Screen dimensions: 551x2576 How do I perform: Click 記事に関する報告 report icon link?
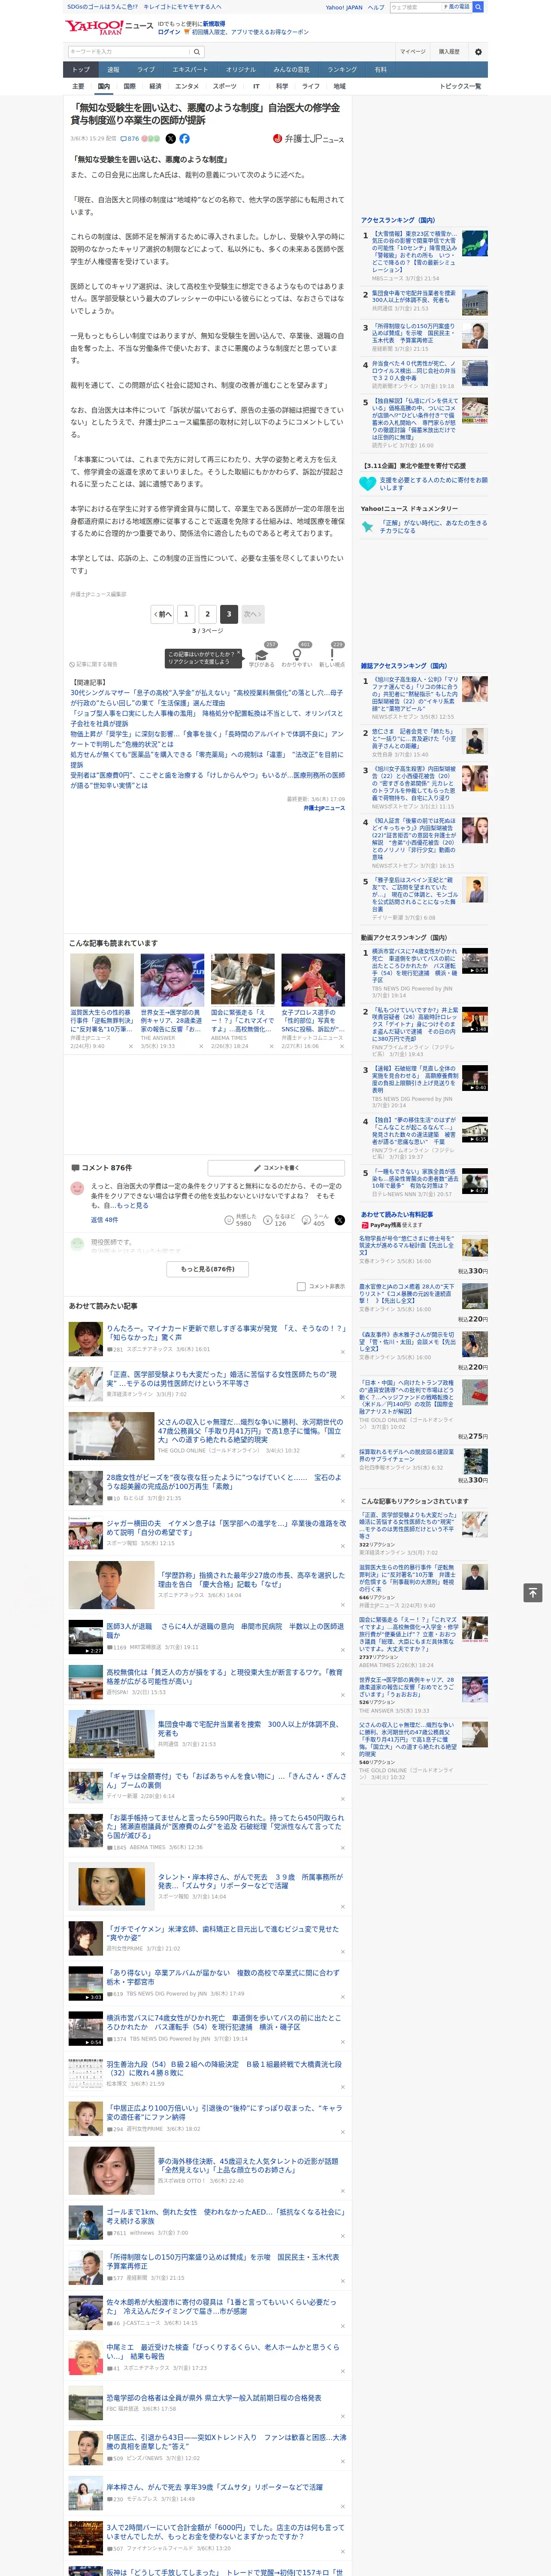click(93, 664)
